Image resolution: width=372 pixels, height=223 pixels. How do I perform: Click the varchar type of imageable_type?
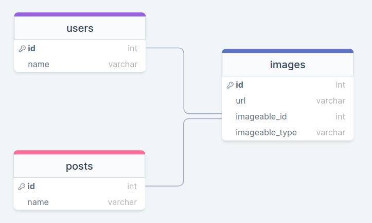pyautogui.click(x=331, y=133)
